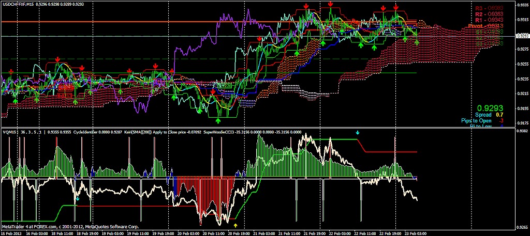Click the 22 Feb 19:00 time label
Screen dimensions: 530x236
click(391, 233)
